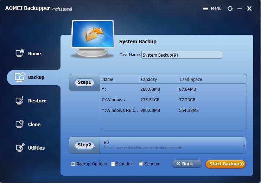Click the Backup icon in sidebar
Screen dimensions: 261x183
coord(20,77)
